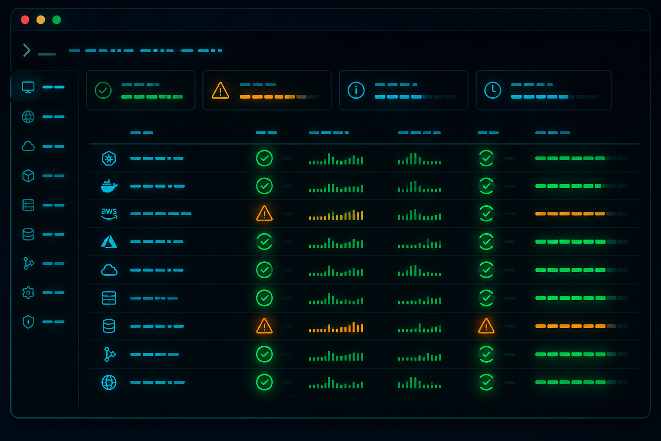Open the server rack icon in the sidebar

[28, 205]
